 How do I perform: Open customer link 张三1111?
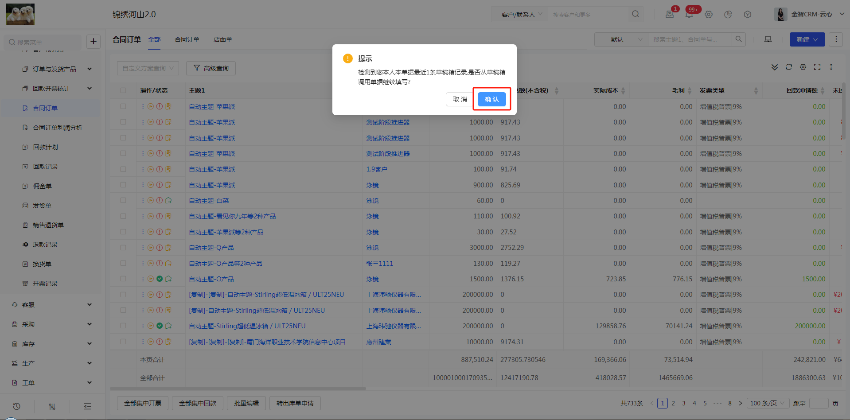pos(380,263)
